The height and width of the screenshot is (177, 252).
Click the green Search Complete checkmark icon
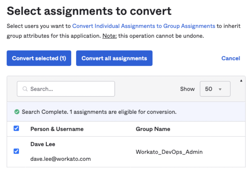(17, 112)
